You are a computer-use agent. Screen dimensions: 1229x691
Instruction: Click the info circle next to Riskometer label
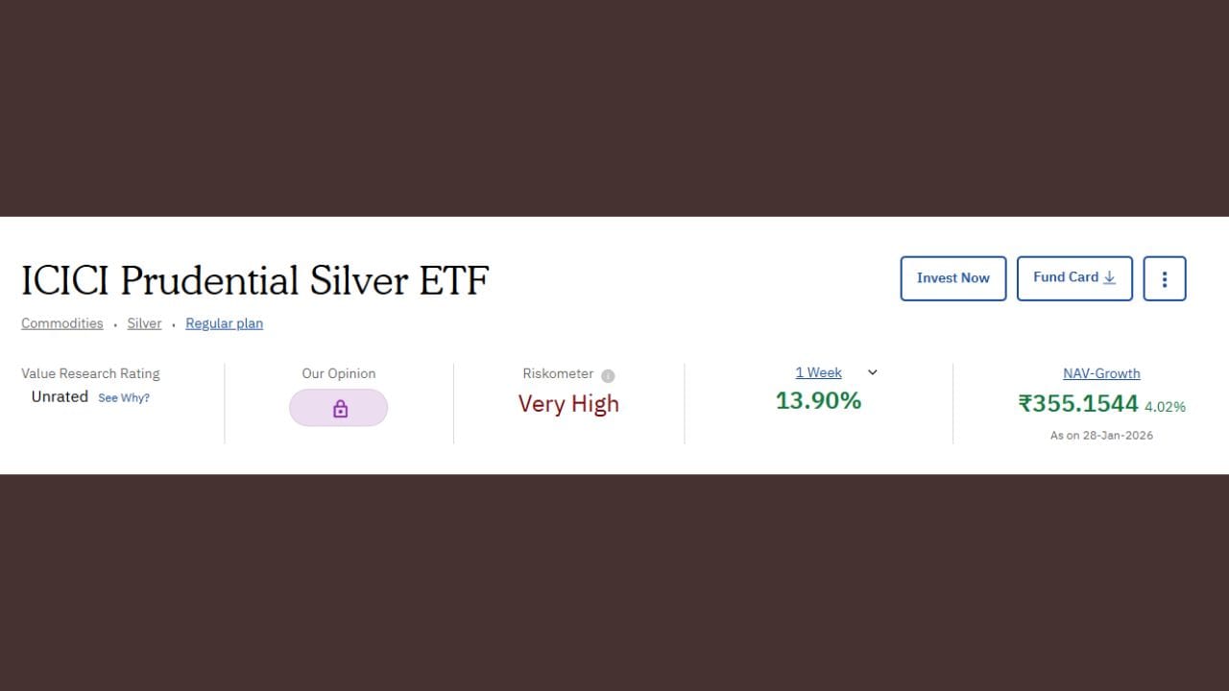coord(608,375)
